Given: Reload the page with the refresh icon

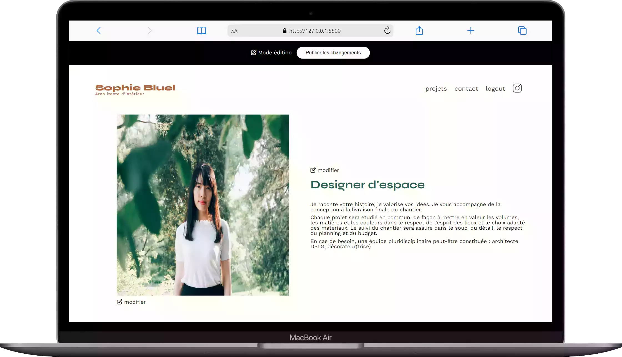Looking at the screenshot, I should click(x=387, y=31).
